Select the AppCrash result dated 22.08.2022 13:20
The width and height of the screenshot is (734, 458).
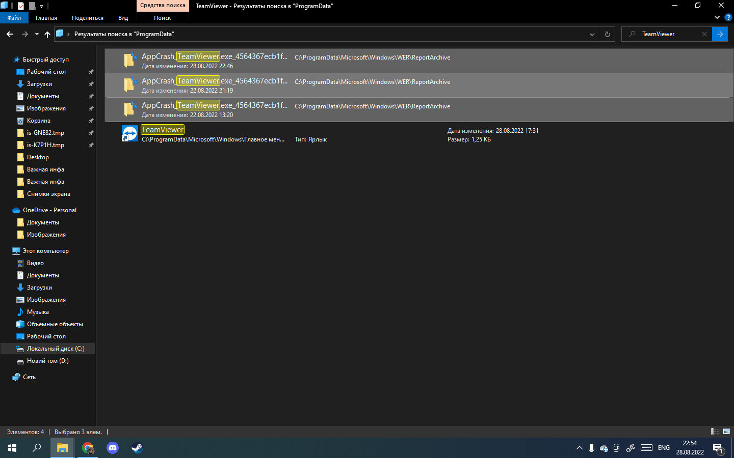[x=418, y=109]
